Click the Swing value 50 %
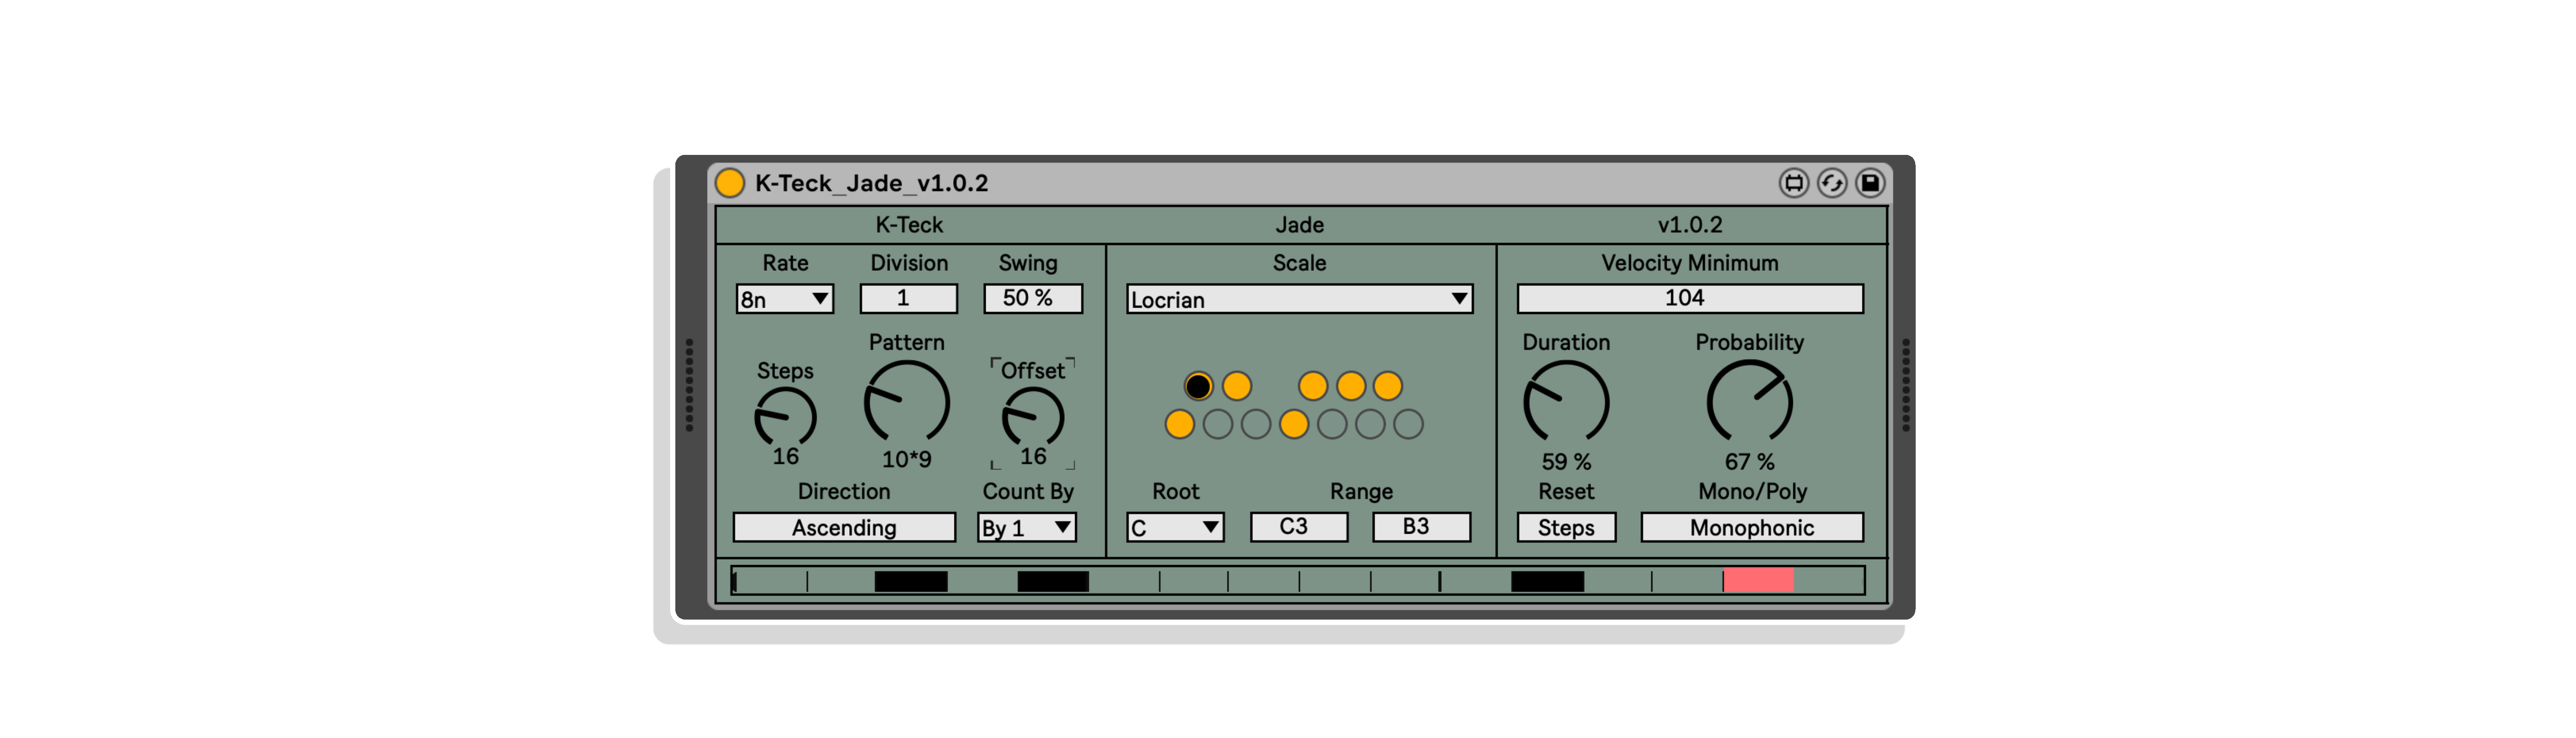The height and width of the screenshot is (738, 2576). tap(1032, 298)
